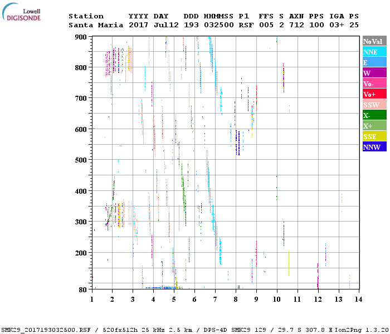The width and height of the screenshot is (390, 334).
Task: Click frequency axis label 13
Action: coord(339,299)
